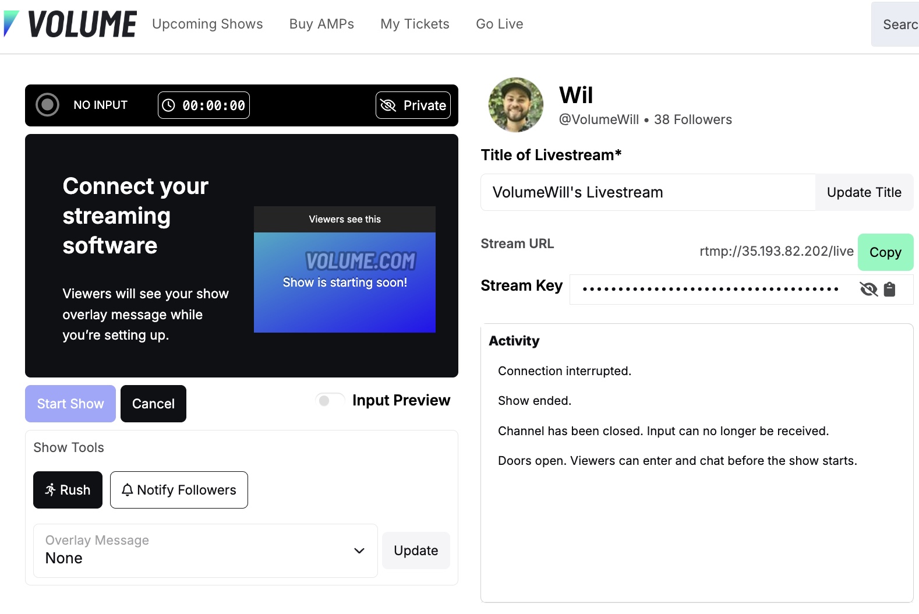Click the Cancel button
Image resolution: width=919 pixels, height=614 pixels.
[153, 404]
